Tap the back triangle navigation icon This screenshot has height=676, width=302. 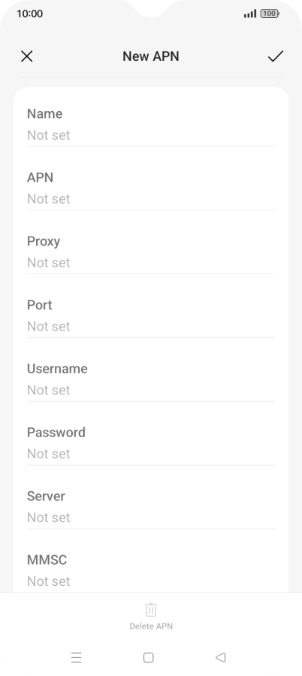(220, 657)
